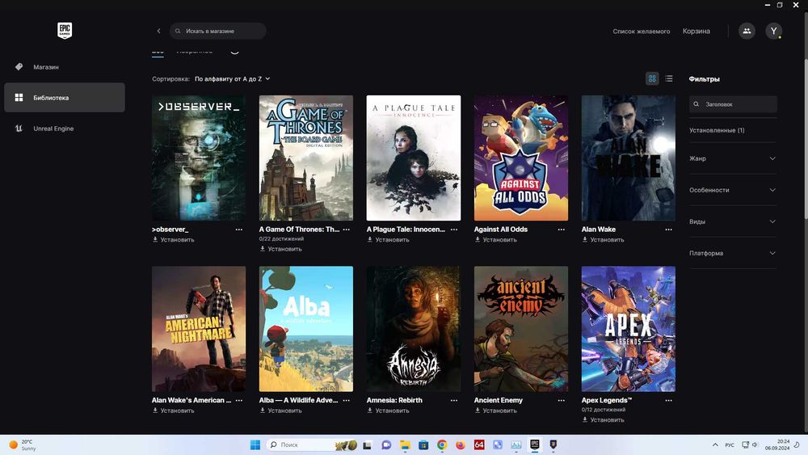Click the 0/22 достижений text
Image resolution: width=808 pixels, height=455 pixels.
tap(281, 238)
